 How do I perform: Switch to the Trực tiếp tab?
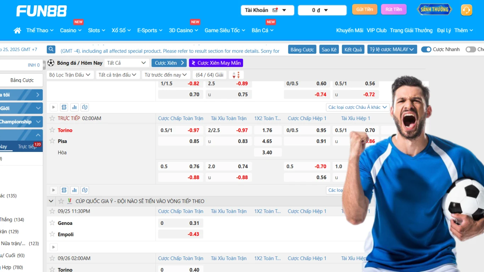[x=28, y=147]
